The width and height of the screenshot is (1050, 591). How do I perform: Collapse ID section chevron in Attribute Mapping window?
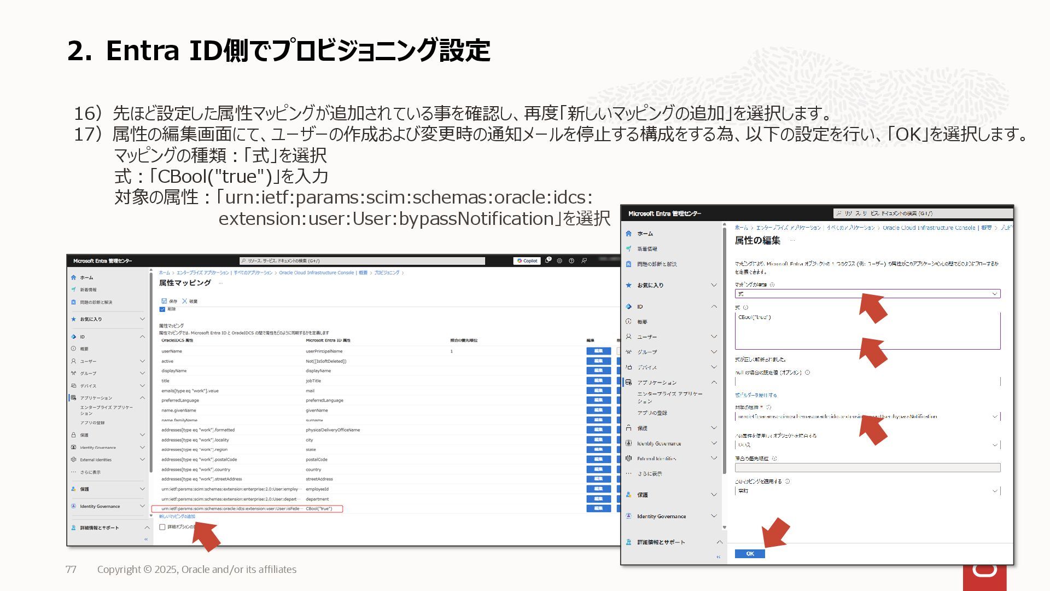pos(142,337)
